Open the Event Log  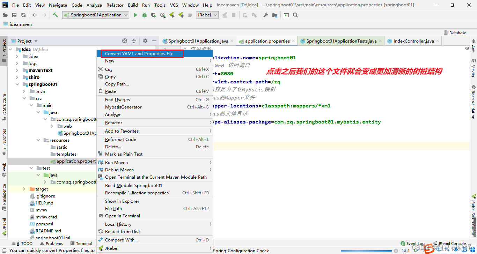(413, 244)
